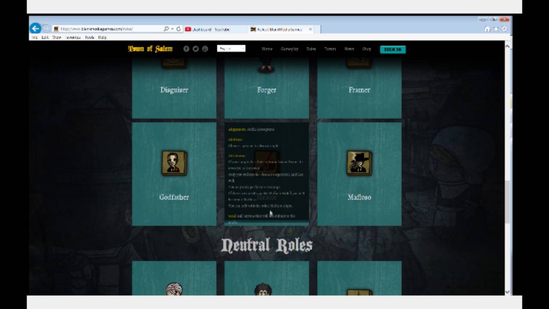Open the language selector dropdown

pos(231,48)
